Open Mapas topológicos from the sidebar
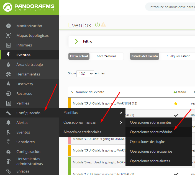Screen dimensions: 195x175 [32, 35]
